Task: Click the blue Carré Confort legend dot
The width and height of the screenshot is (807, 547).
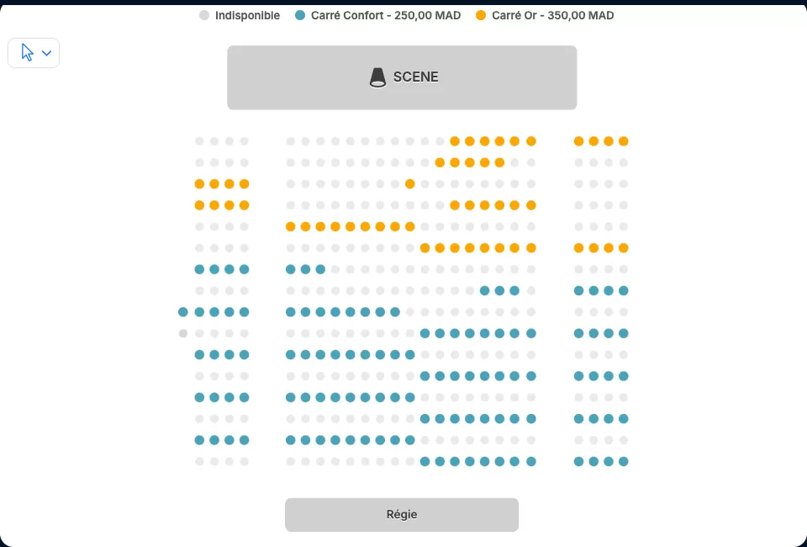Action: [300, 15]
